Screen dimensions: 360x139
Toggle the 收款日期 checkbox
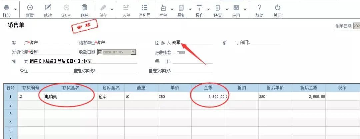click(100, 52)
